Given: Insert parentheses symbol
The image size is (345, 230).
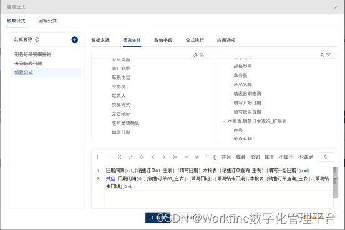Looking at the screenshot, I should coord(215,157).
